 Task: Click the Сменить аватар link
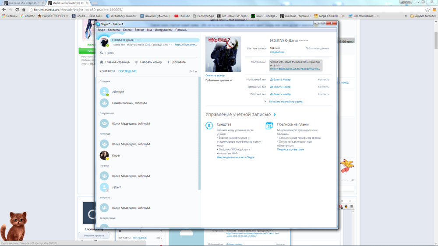coord(215,76)
